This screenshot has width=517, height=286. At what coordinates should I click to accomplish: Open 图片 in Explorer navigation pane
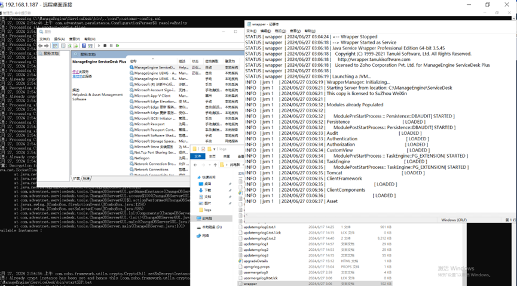[x=205, y=203]
